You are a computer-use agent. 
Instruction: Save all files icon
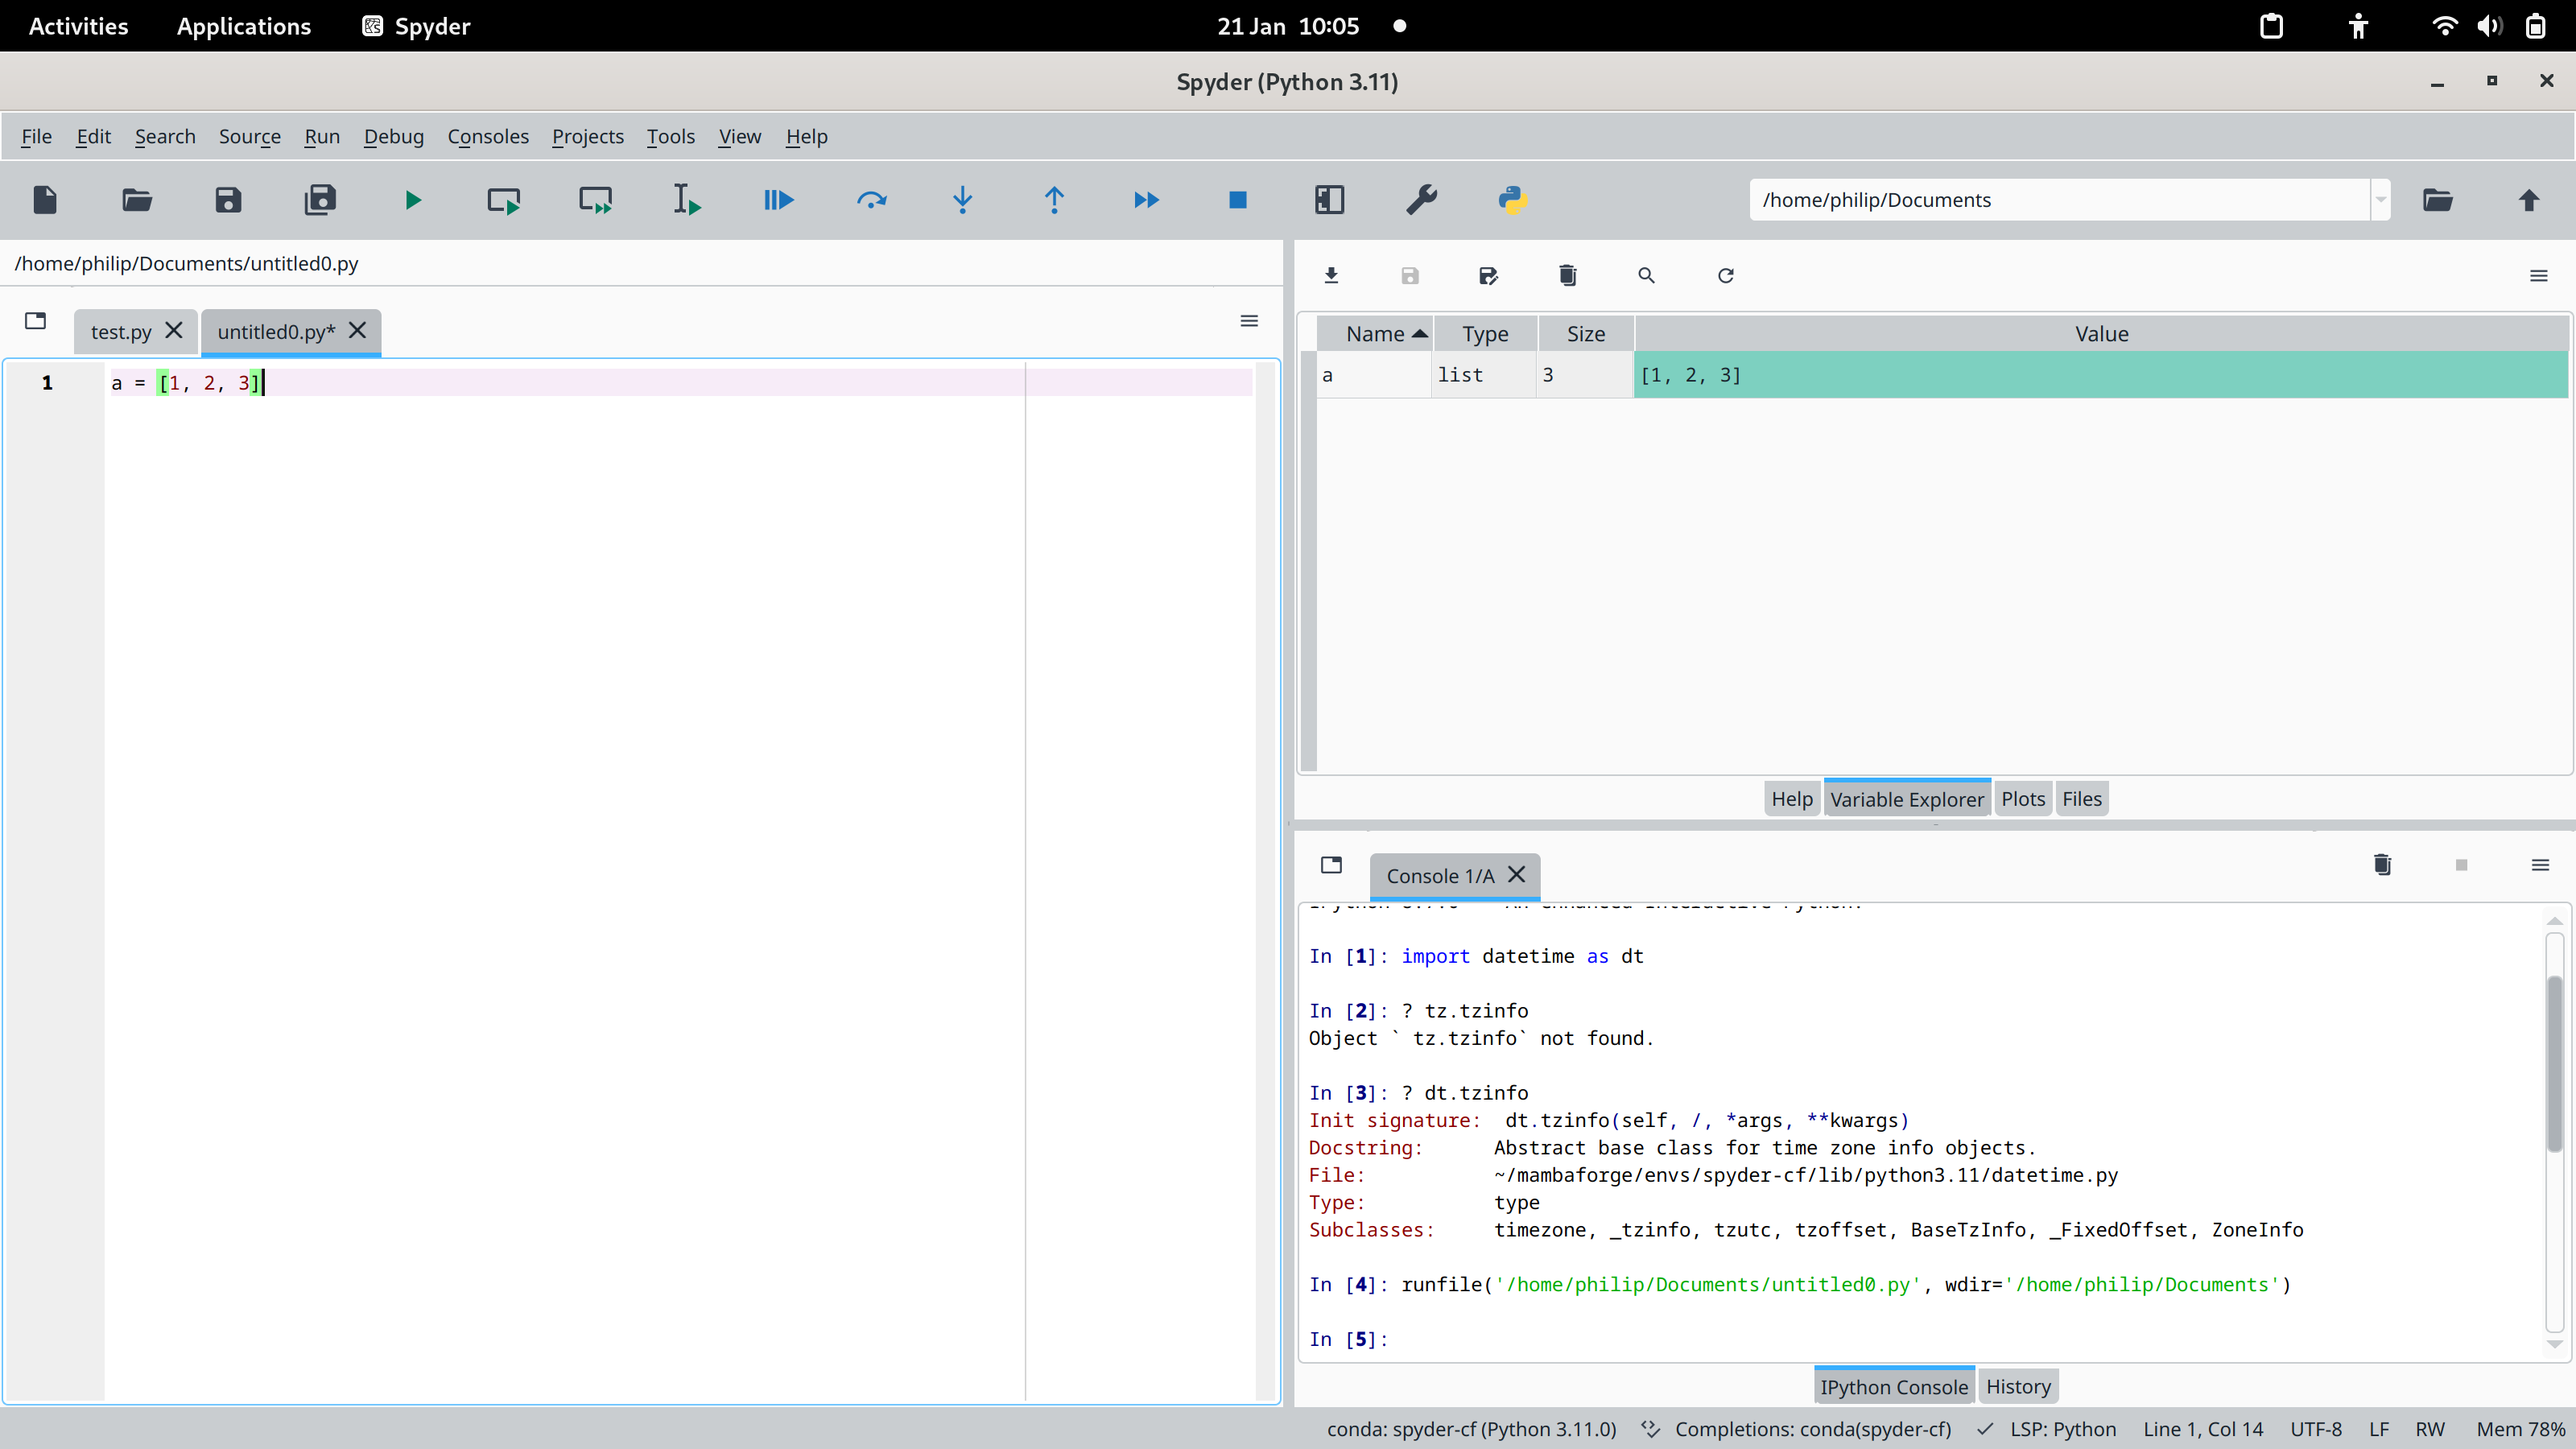coord(320,200)
